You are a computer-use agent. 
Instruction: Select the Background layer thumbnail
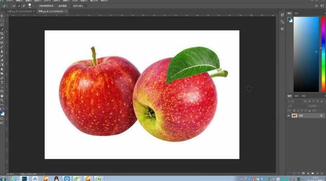(x=294, y=115)
